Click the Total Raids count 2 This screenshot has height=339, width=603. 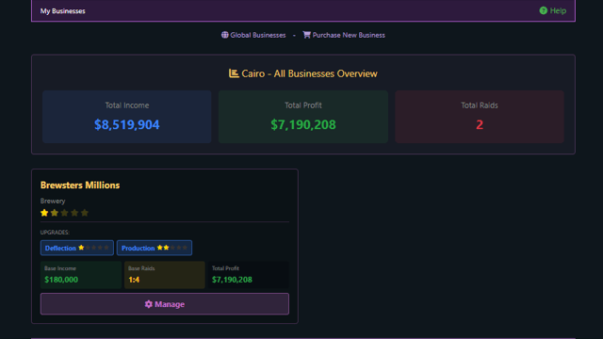tap(480, 124)
